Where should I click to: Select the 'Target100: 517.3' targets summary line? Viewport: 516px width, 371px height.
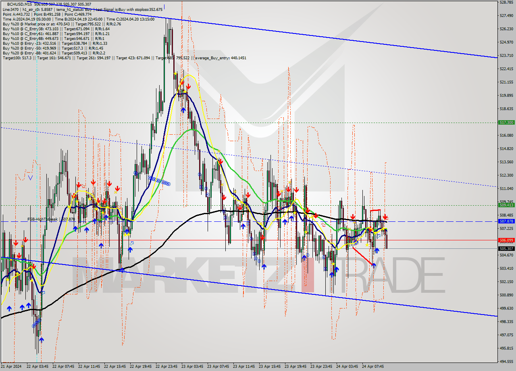coord(124,58)
